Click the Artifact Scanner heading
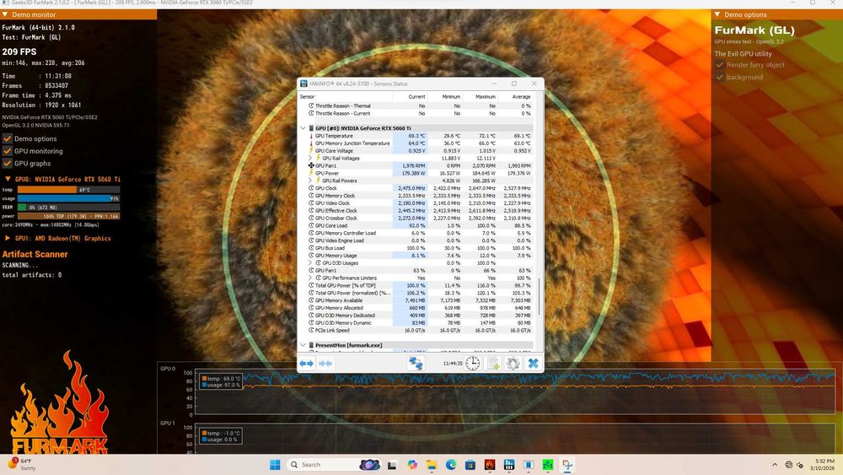The image size is (843, 475). click(x=35, y=255)
